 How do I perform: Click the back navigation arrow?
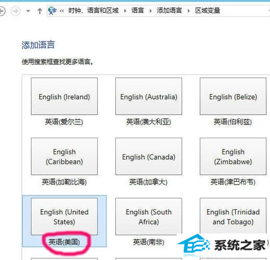2,11
